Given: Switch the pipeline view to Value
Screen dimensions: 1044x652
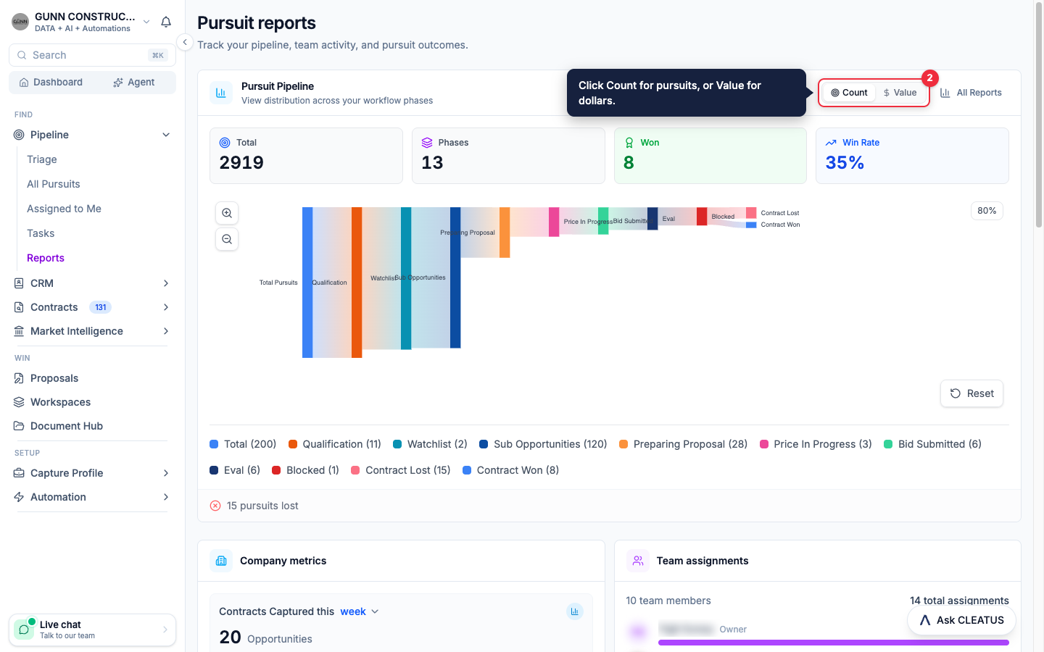Looking at the screenshot, I should [900, 93].
